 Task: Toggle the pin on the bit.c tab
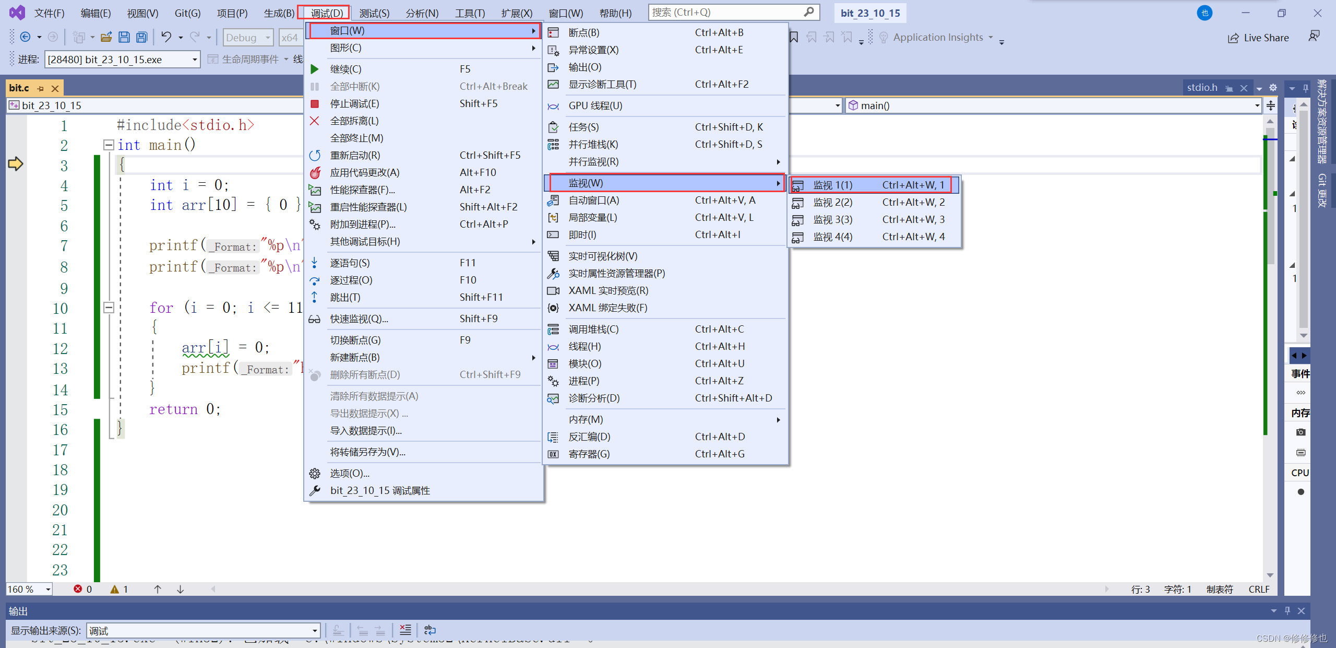[41, 88]
